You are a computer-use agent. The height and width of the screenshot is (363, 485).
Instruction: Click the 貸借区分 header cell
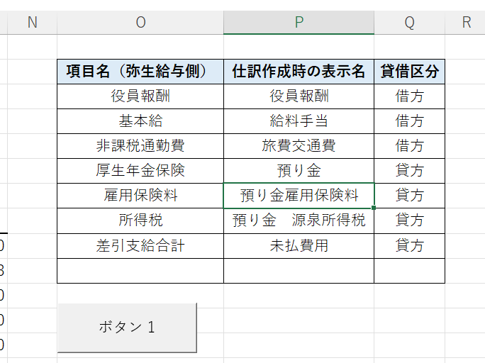click(x=409, y=72)
